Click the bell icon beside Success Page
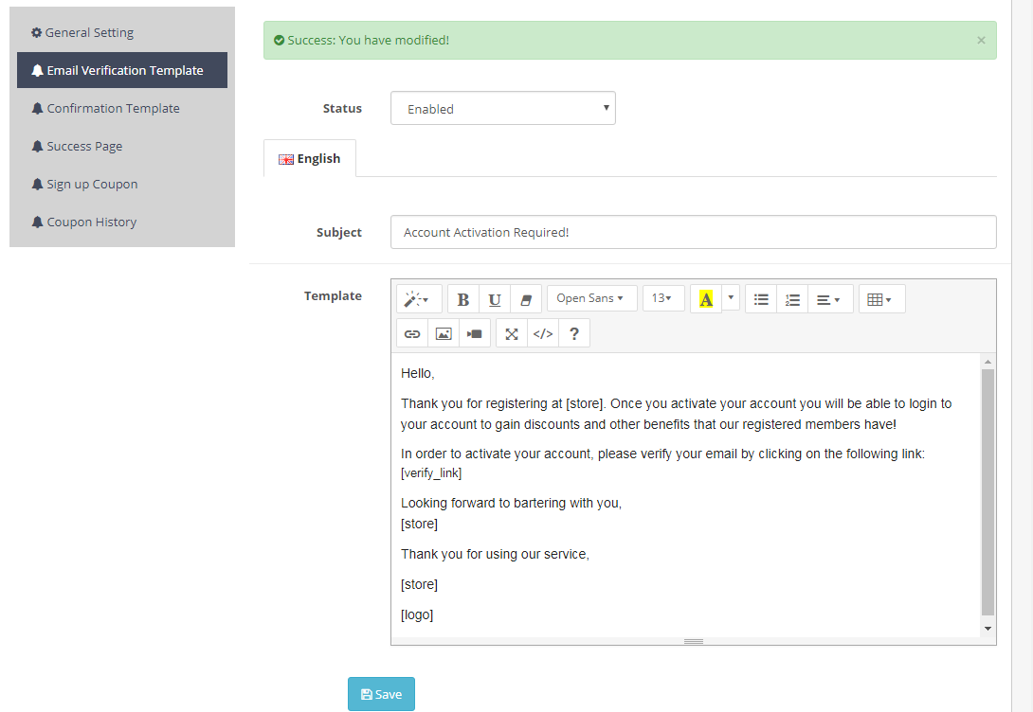1033x712 pixels. pyautogui.click(x=38, y=146)
